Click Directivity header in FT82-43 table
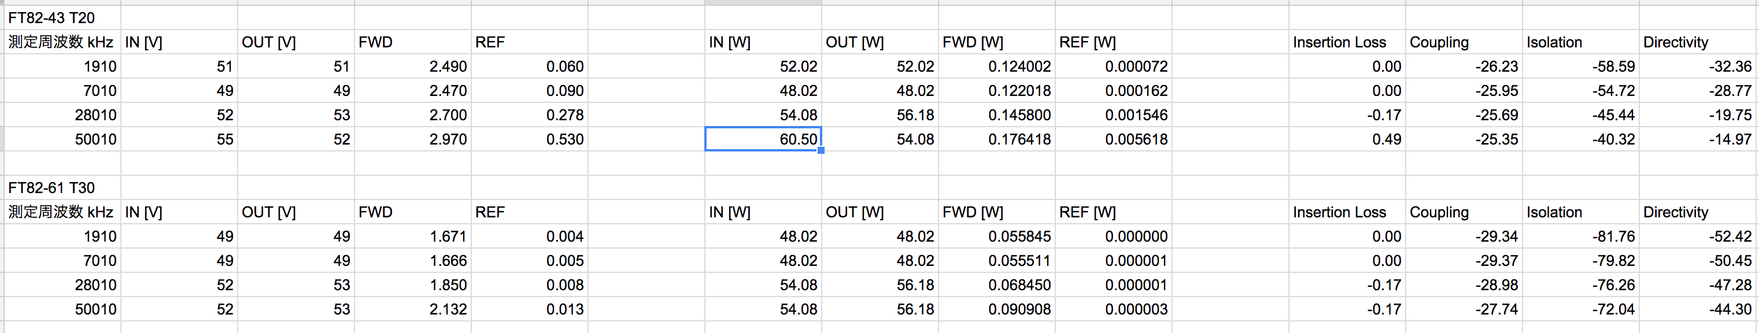This screenshot has width=1759, height=333. [x=1675, y=42]
